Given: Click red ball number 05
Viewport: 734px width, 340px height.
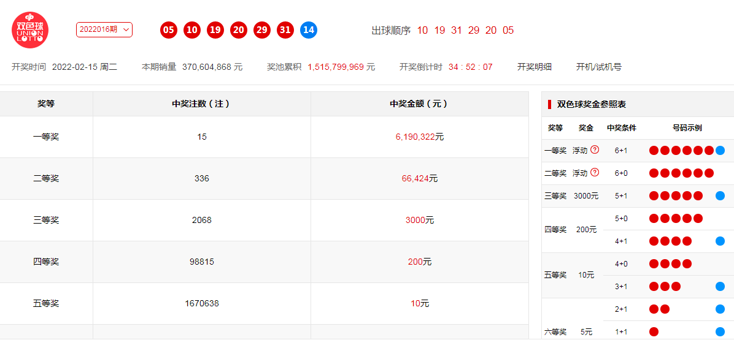Looking at the screenshot, I should 169,30.
